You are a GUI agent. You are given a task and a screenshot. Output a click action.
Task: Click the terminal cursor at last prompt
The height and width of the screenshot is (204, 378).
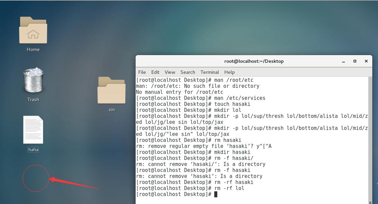click(216, 194)
